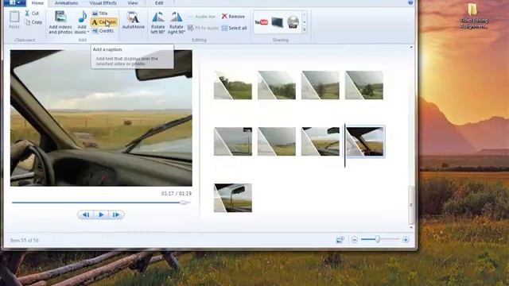Click the highlighted car dashboard clip
509x286 pixels.
(365, 141)
